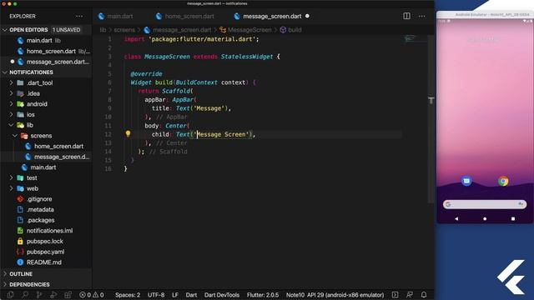534x300 pixels.
Task: Open the Messages app on emulator
Action: pyautogui.click(x=466, y=181)
